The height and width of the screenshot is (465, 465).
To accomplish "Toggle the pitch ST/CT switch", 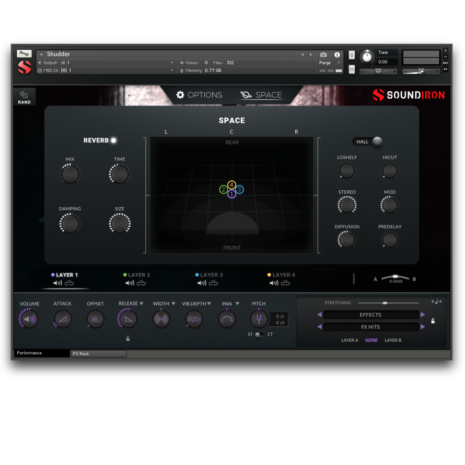I will 259,335.
